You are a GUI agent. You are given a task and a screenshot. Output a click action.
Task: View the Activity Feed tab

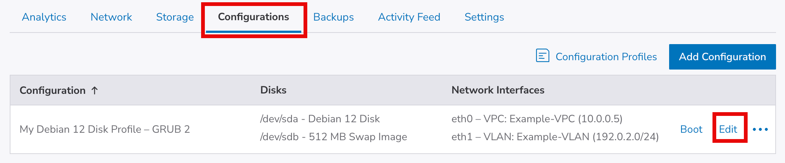coord(409,17)
